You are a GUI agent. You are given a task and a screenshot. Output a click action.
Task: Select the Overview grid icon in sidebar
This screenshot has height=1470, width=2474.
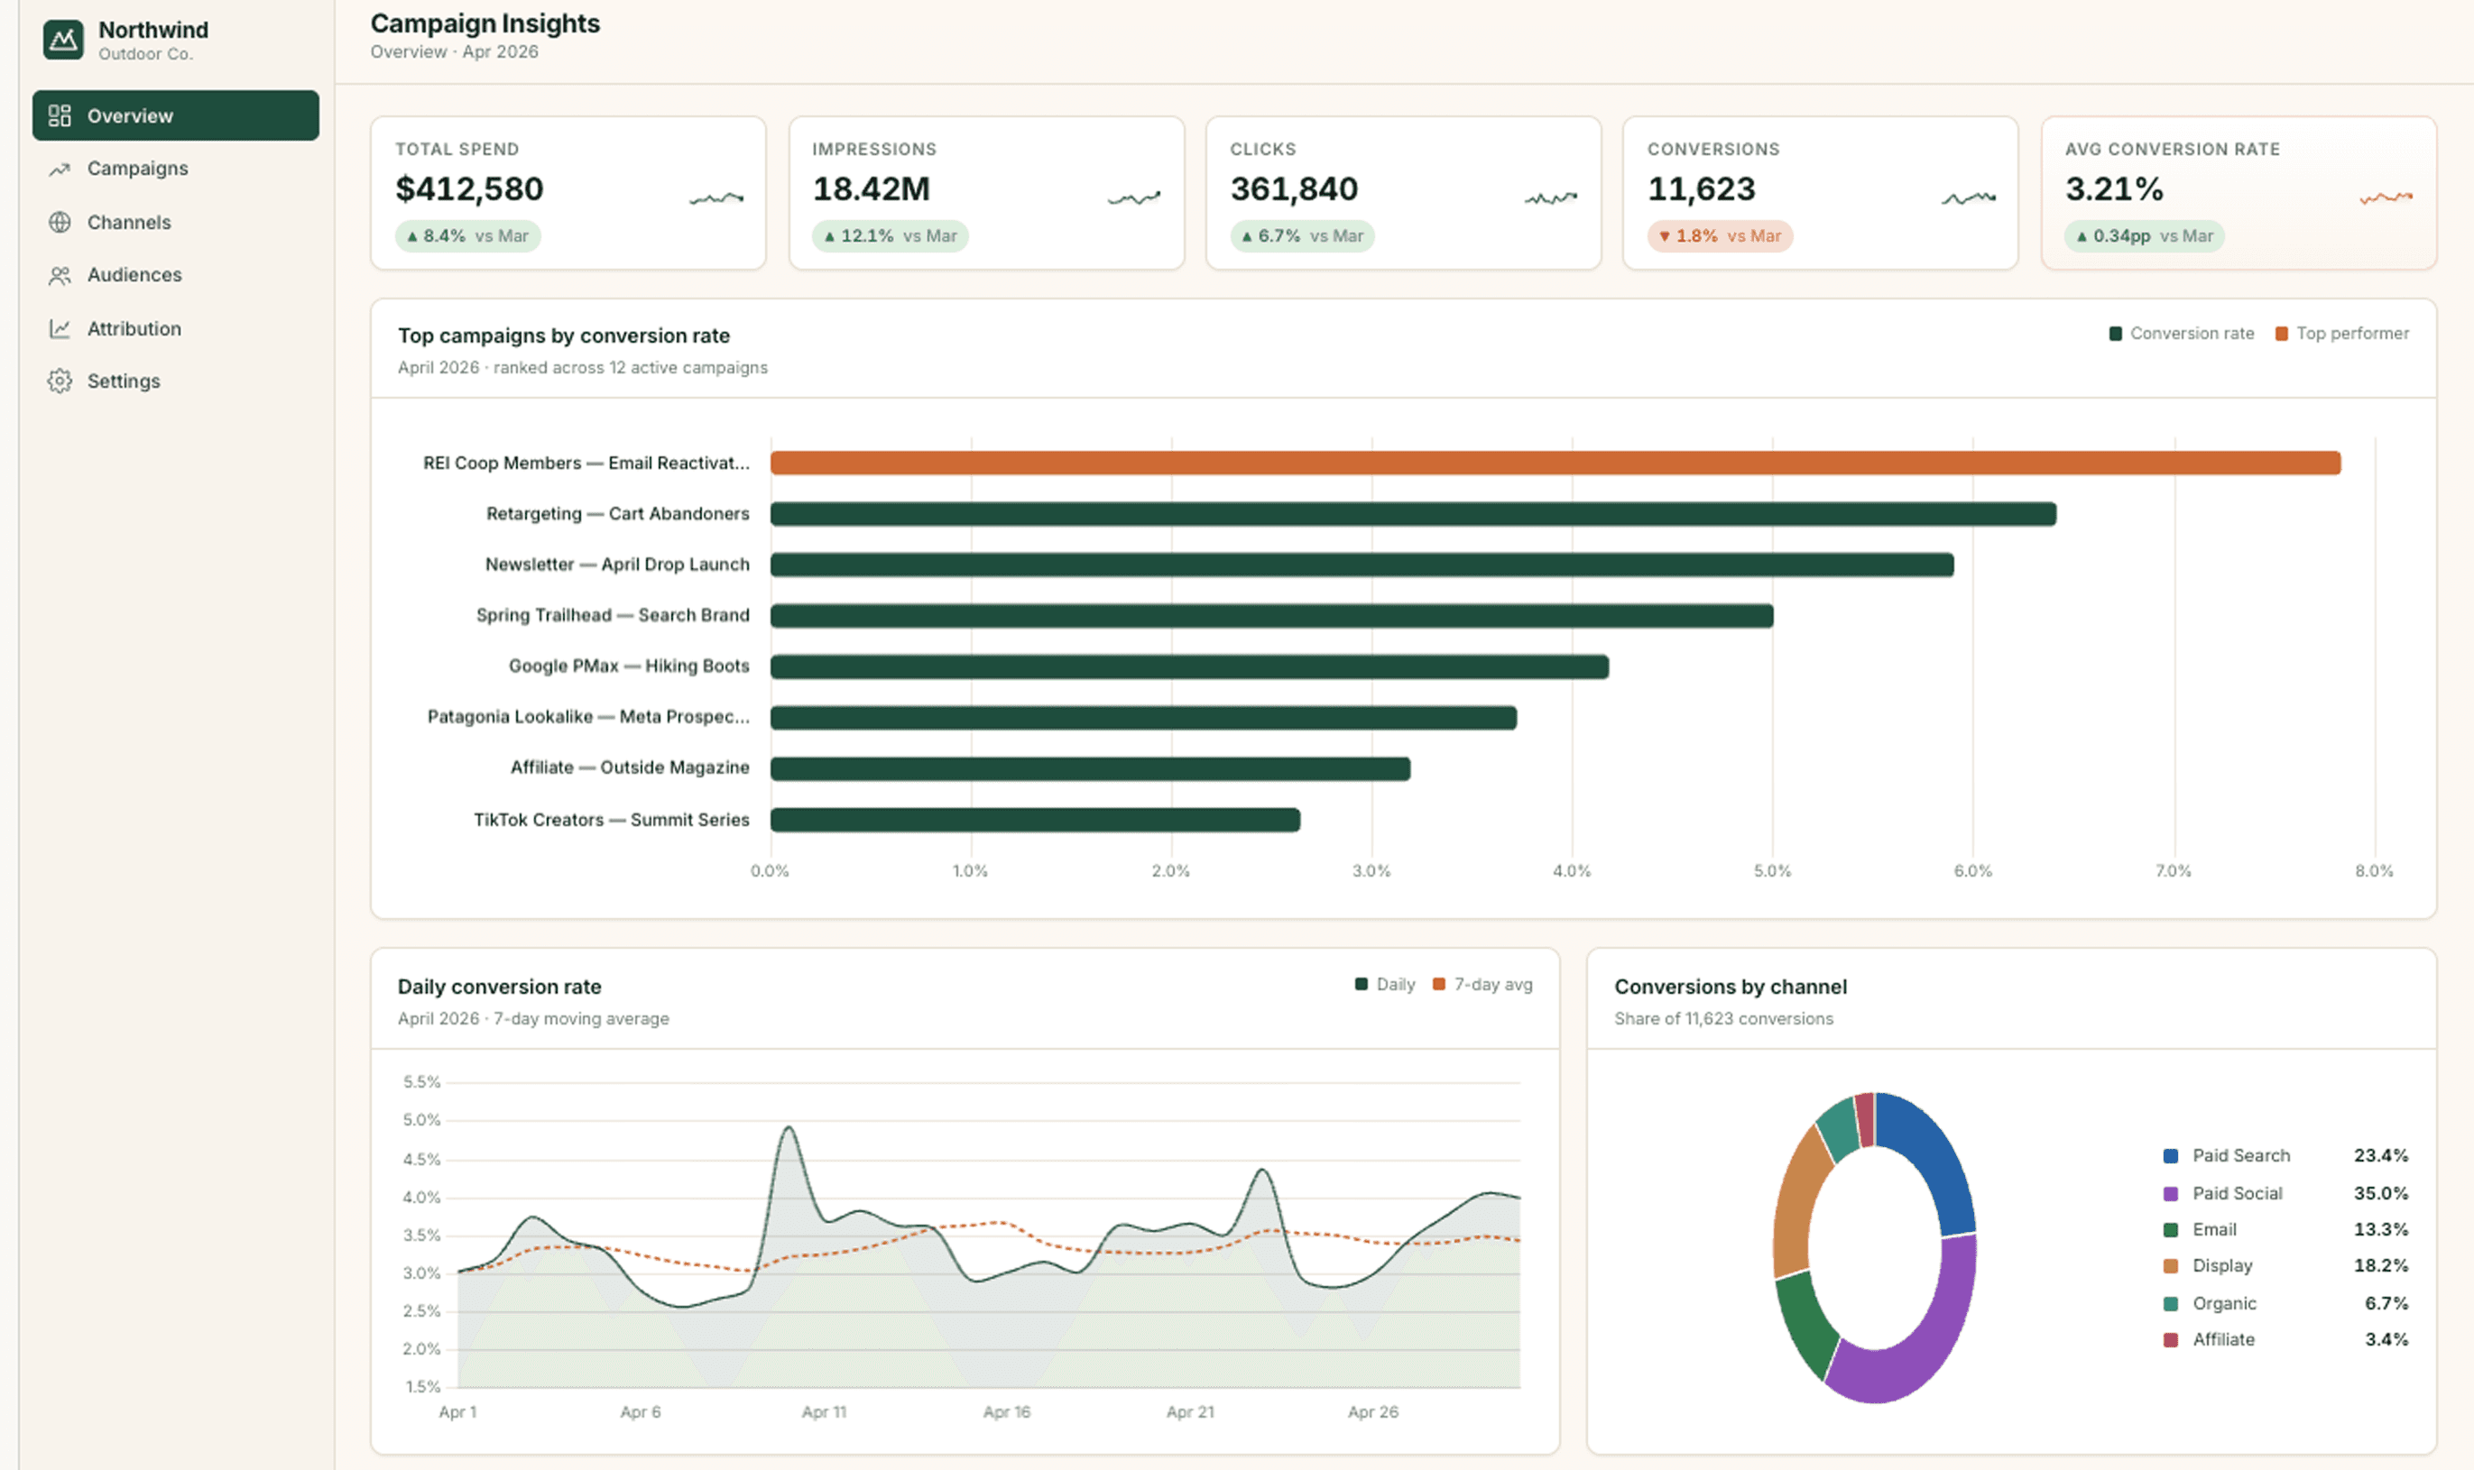[x=60, y=116]
